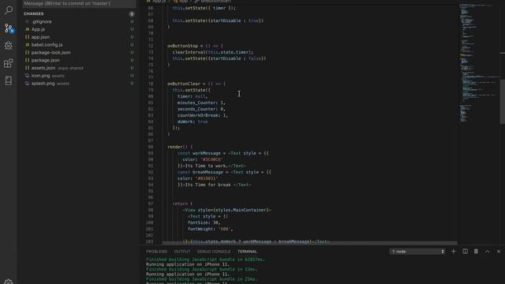Click the editor horizontal scrollbar

coord(310,242)
